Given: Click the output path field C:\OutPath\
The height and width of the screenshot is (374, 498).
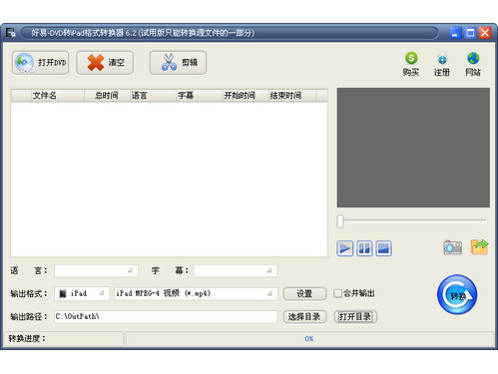Looking at the screenshot, I should (x=166, y=317).
